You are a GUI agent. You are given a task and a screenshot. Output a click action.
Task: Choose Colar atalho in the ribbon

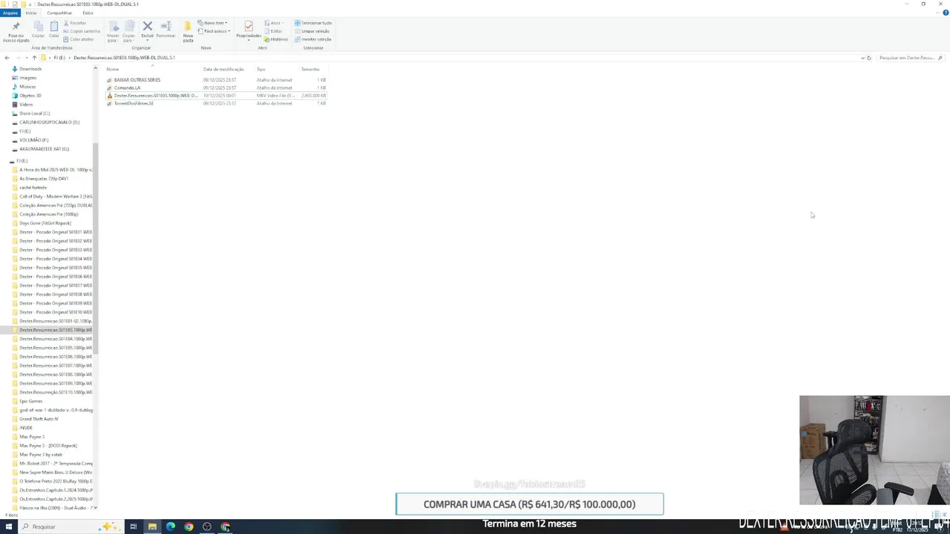tap(79, 39)
